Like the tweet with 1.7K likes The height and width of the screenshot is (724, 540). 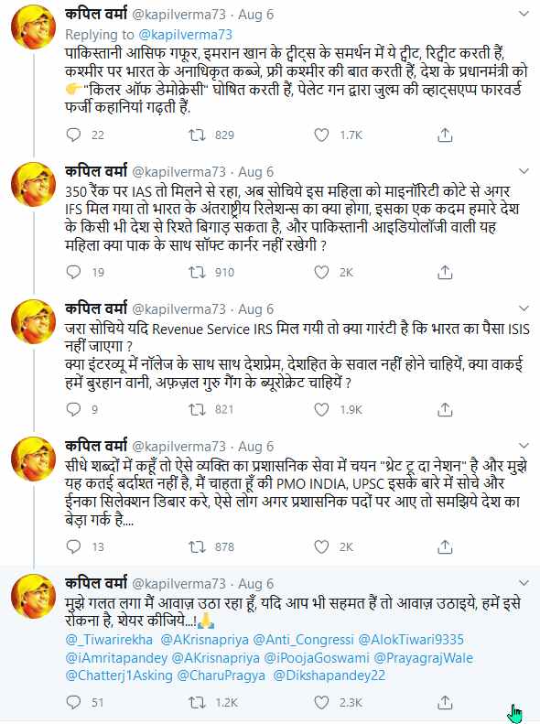(321, 135)
